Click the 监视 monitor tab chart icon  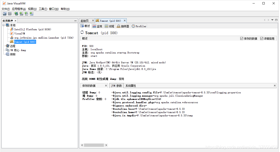[94, 26]
